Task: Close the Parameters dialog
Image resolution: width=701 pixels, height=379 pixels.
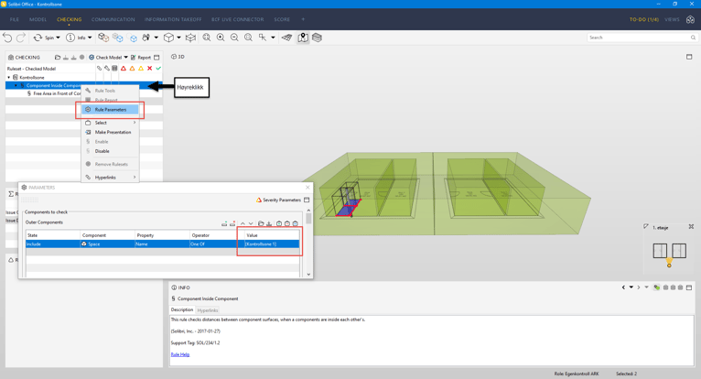Action: 307,188
